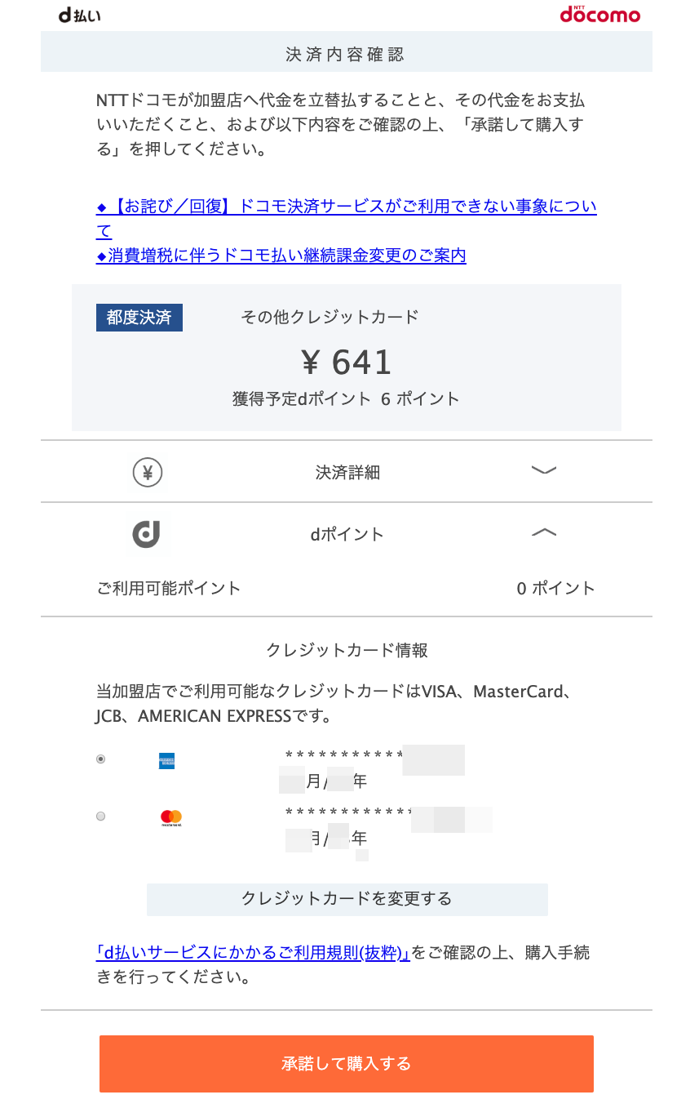Click the 都度決済 blue badge
The width and height of the screenshot is (690, 1117).
coord(139,318)
